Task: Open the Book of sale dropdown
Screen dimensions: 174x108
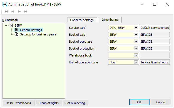Action: pyautogui.click(x=136, y=35)
